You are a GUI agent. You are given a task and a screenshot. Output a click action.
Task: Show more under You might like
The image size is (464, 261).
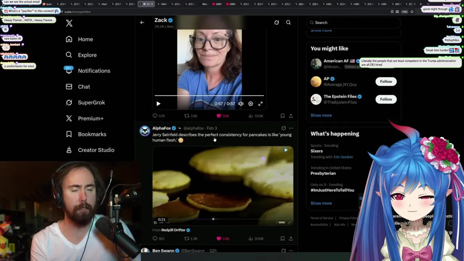pos(321,115)
